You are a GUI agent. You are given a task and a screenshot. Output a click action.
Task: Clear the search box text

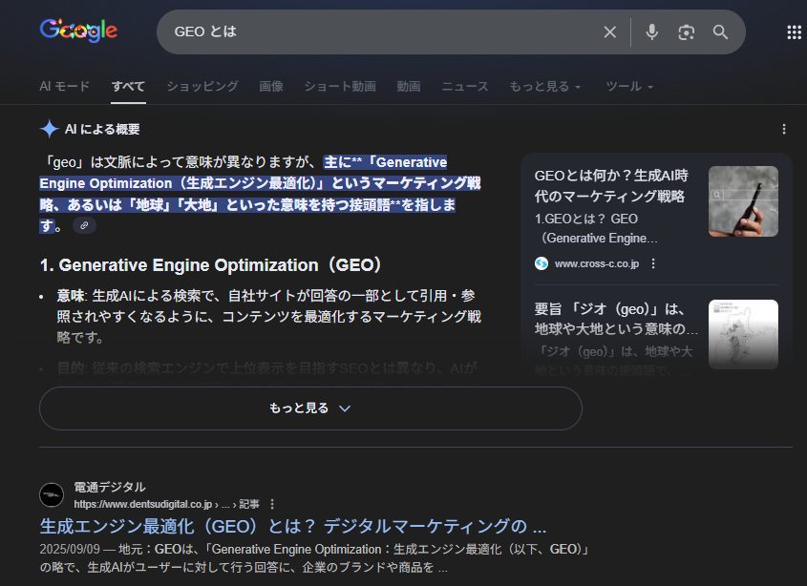[x=609, y=32]
